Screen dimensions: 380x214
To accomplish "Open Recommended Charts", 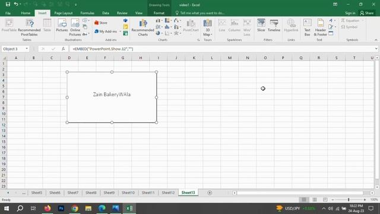I will pyautogui.click(x=142, y=27).
